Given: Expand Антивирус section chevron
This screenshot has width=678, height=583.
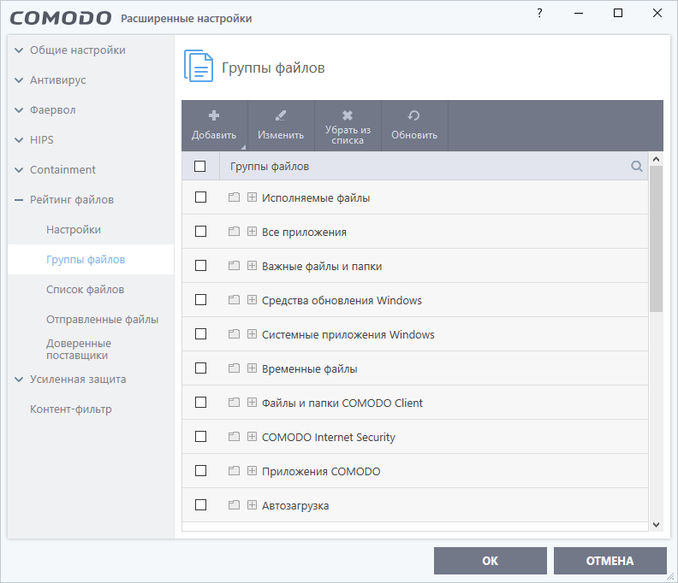Looking at the screenshot, I should click(19, 79).
